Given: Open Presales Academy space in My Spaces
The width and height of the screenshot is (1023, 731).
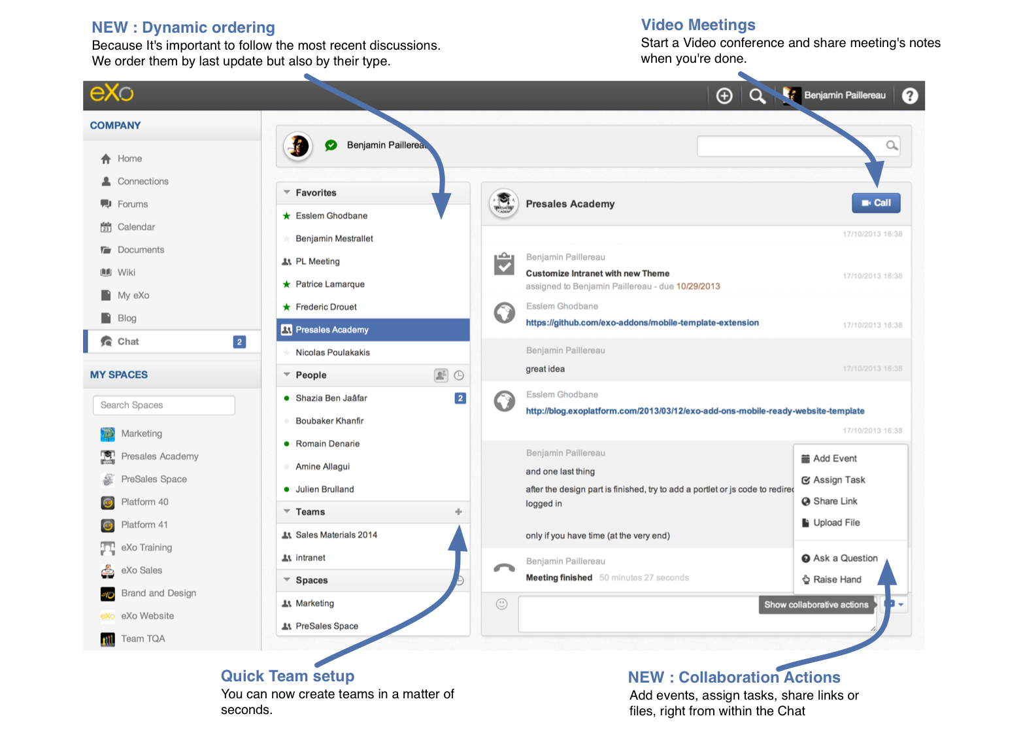Looking at the screenshot, I should pyautogui.click(x=159, y=456).
